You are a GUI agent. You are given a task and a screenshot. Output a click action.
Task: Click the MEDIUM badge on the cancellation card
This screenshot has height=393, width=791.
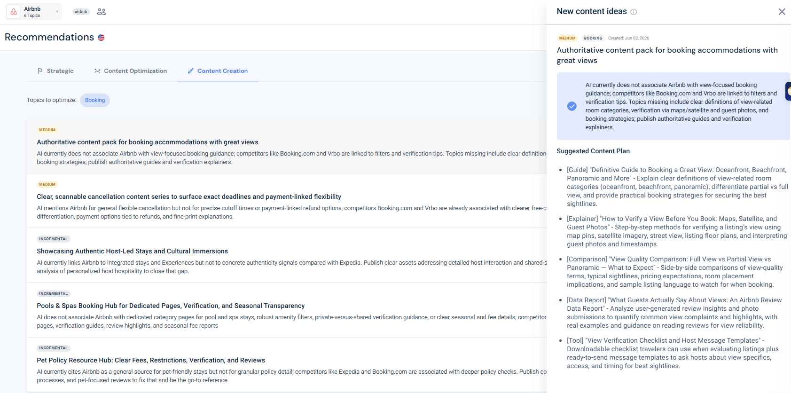tap(47, 184)
